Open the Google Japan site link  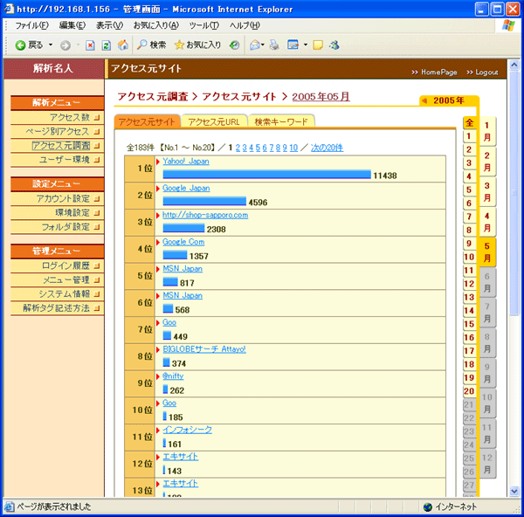186,188
